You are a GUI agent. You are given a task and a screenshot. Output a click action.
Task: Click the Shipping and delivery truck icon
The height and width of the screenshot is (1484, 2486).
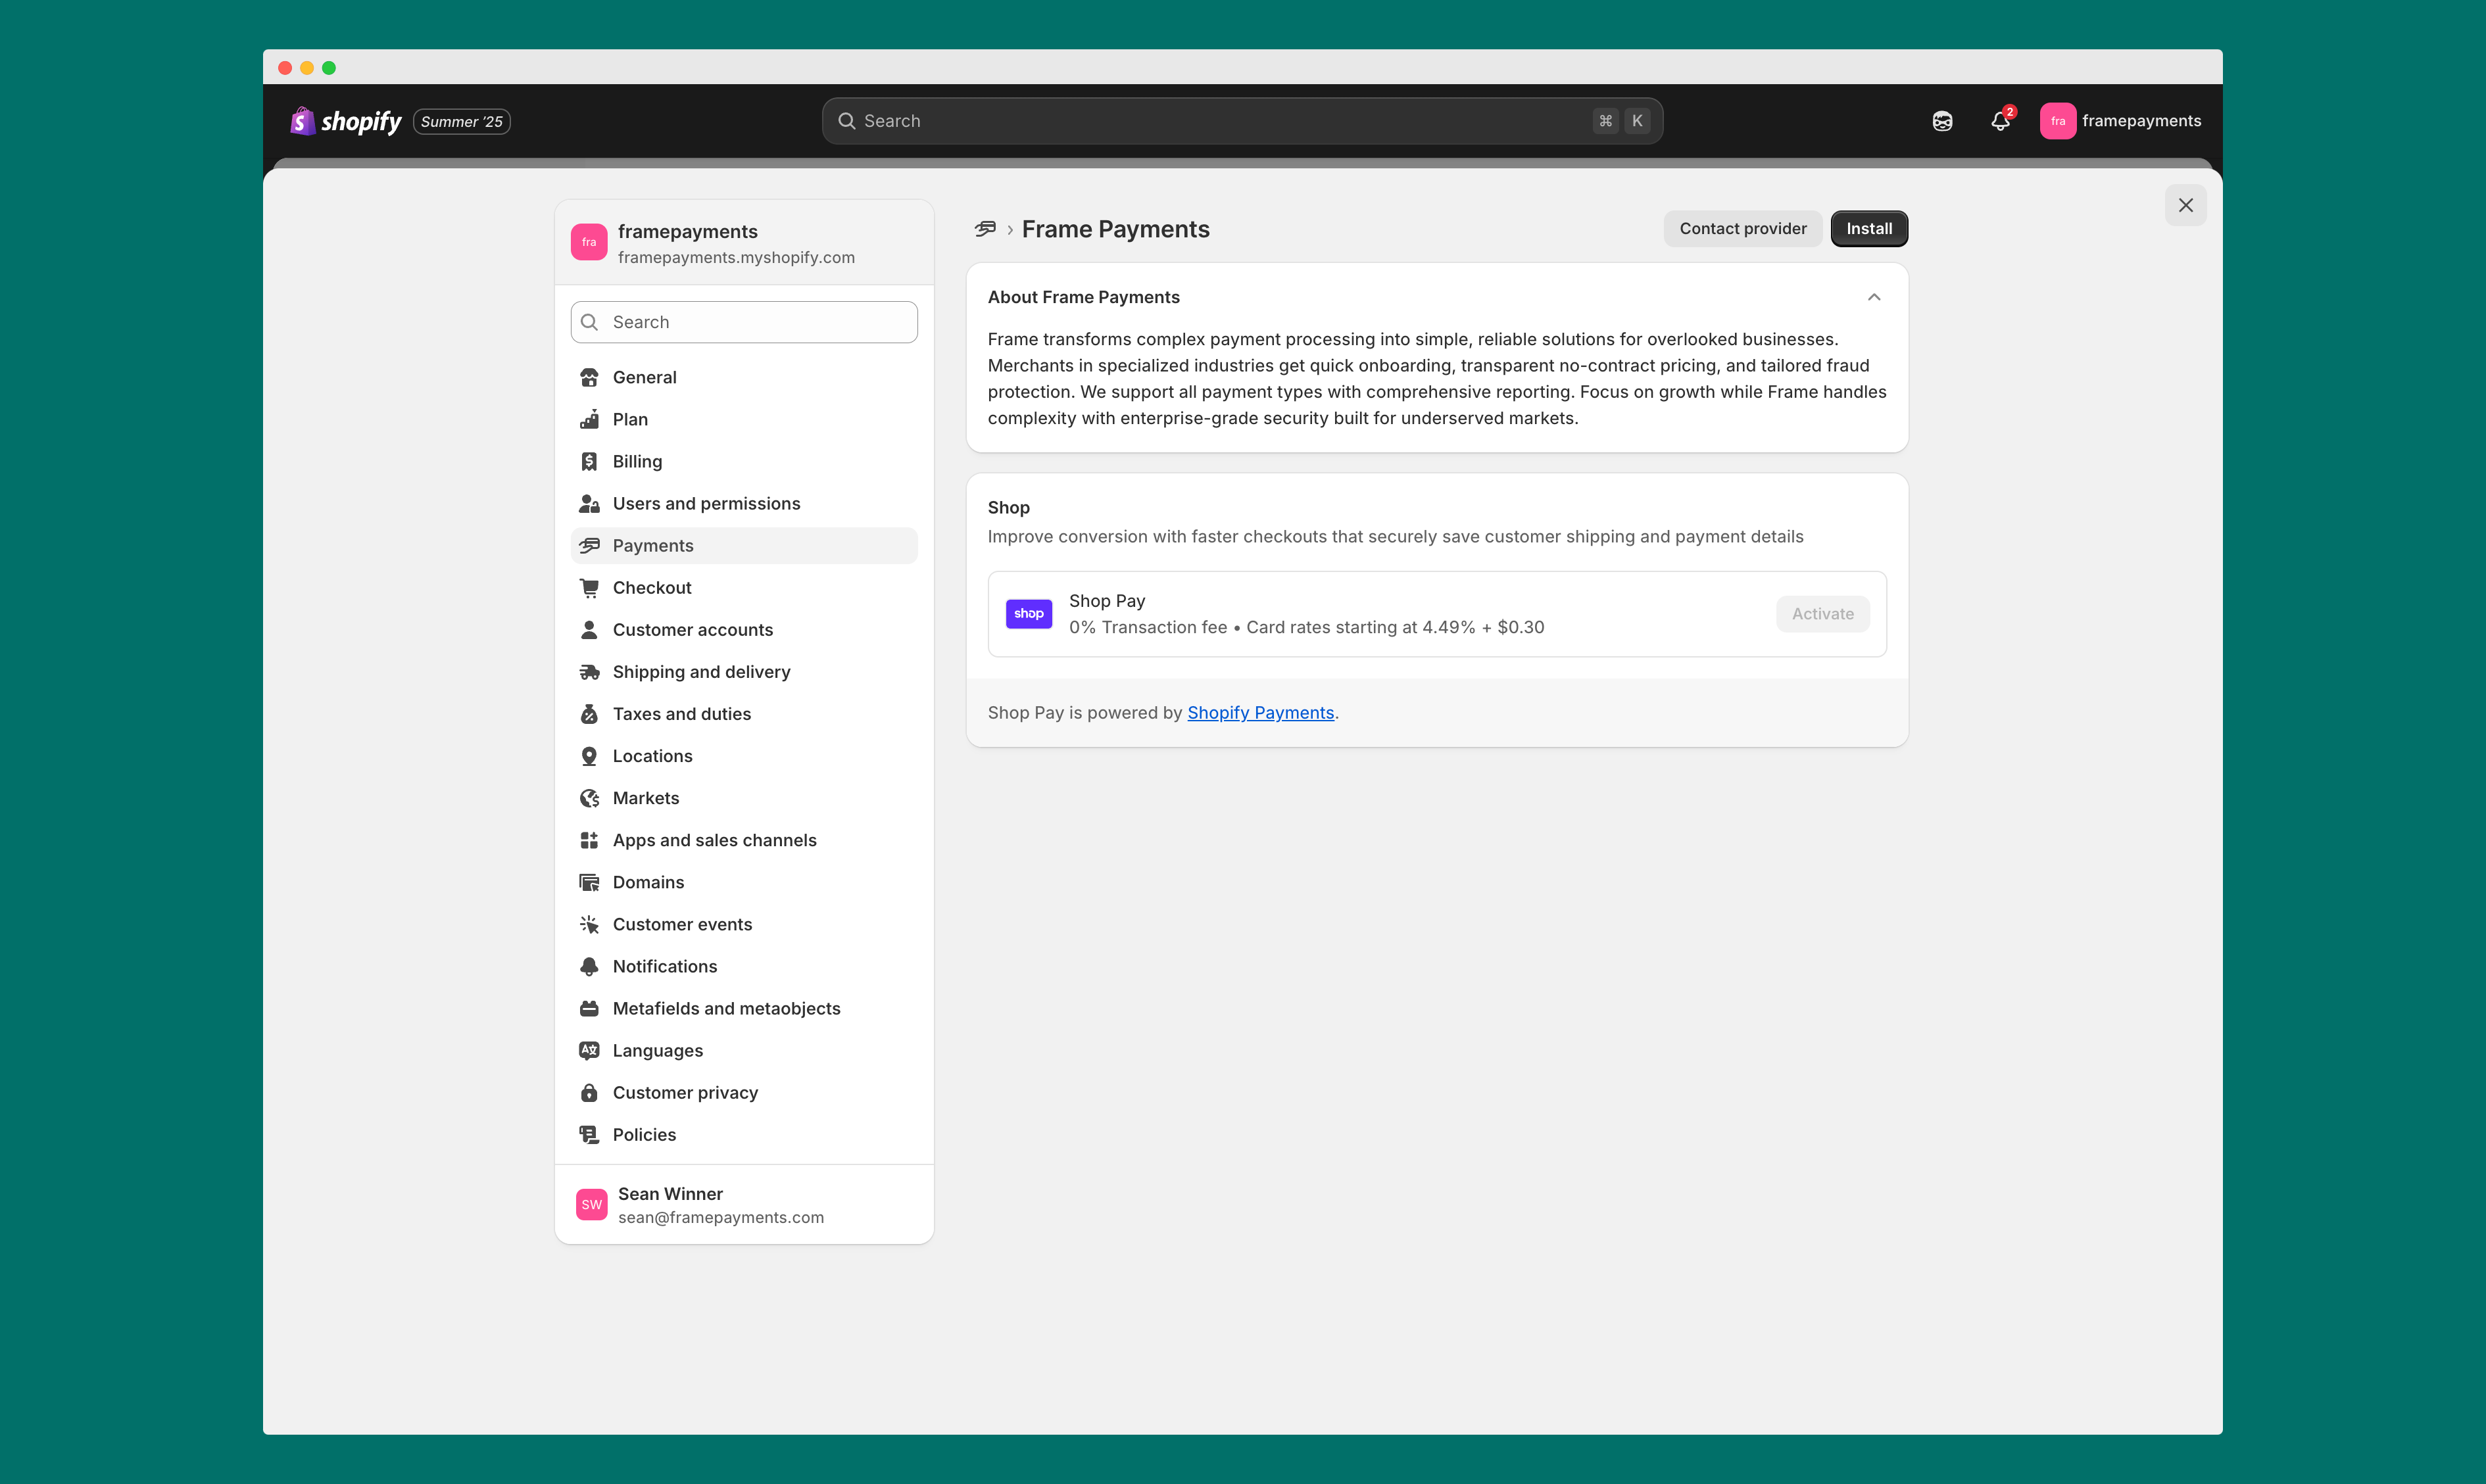(589, 672)
